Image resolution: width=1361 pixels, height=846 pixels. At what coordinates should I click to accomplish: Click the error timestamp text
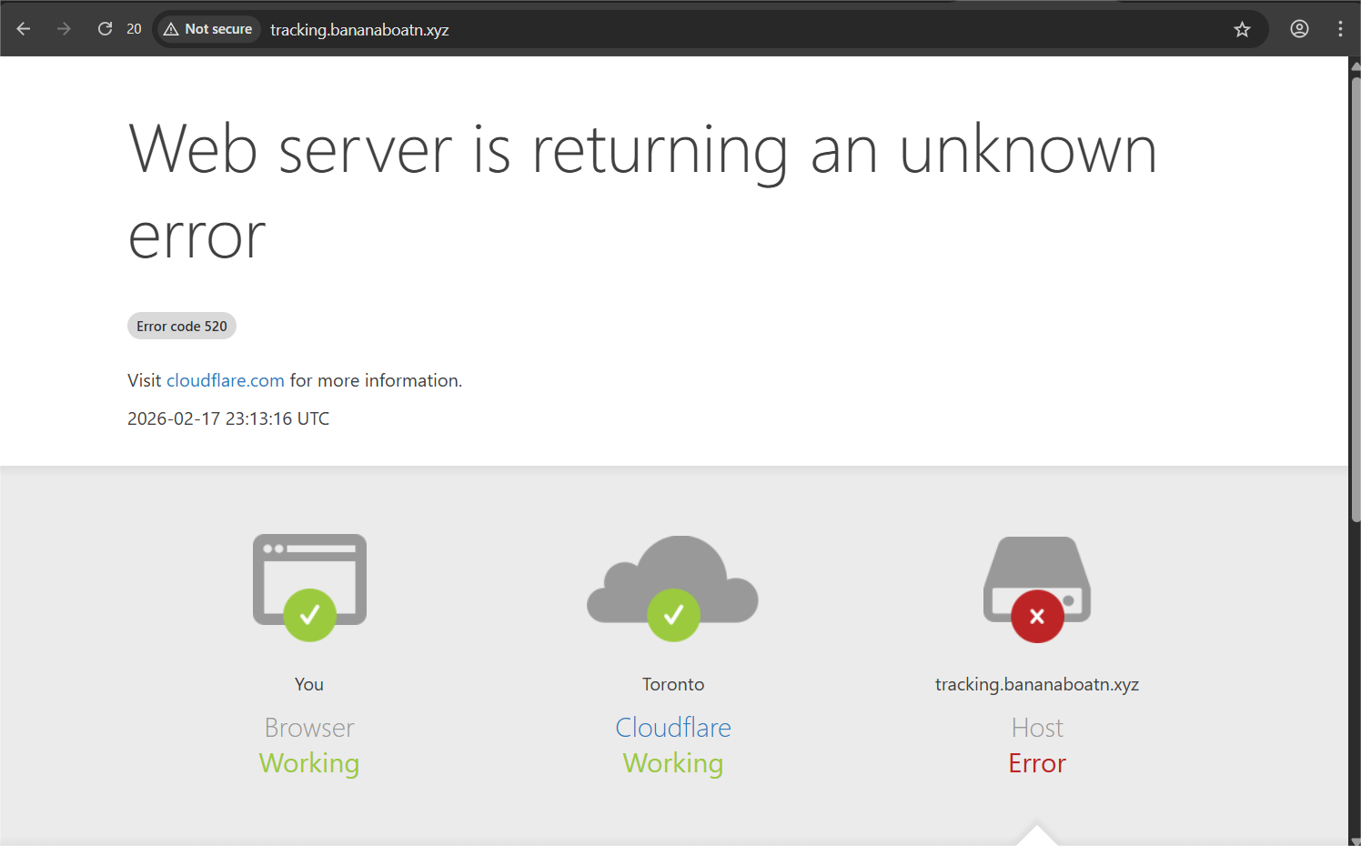click(x=228, y=418)
